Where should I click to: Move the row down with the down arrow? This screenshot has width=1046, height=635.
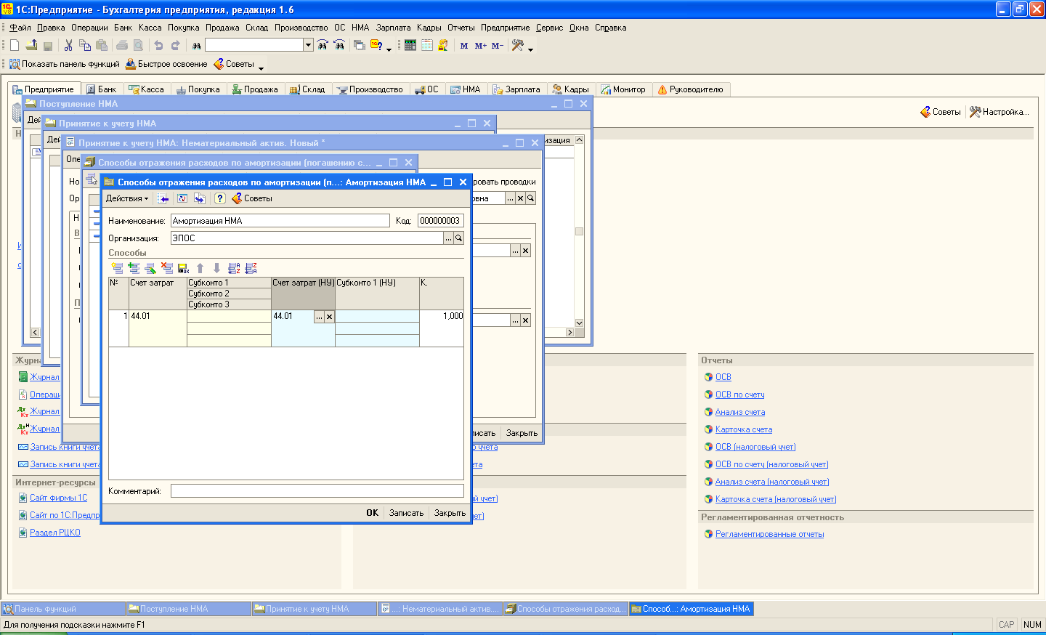click(x=216, y=268)
